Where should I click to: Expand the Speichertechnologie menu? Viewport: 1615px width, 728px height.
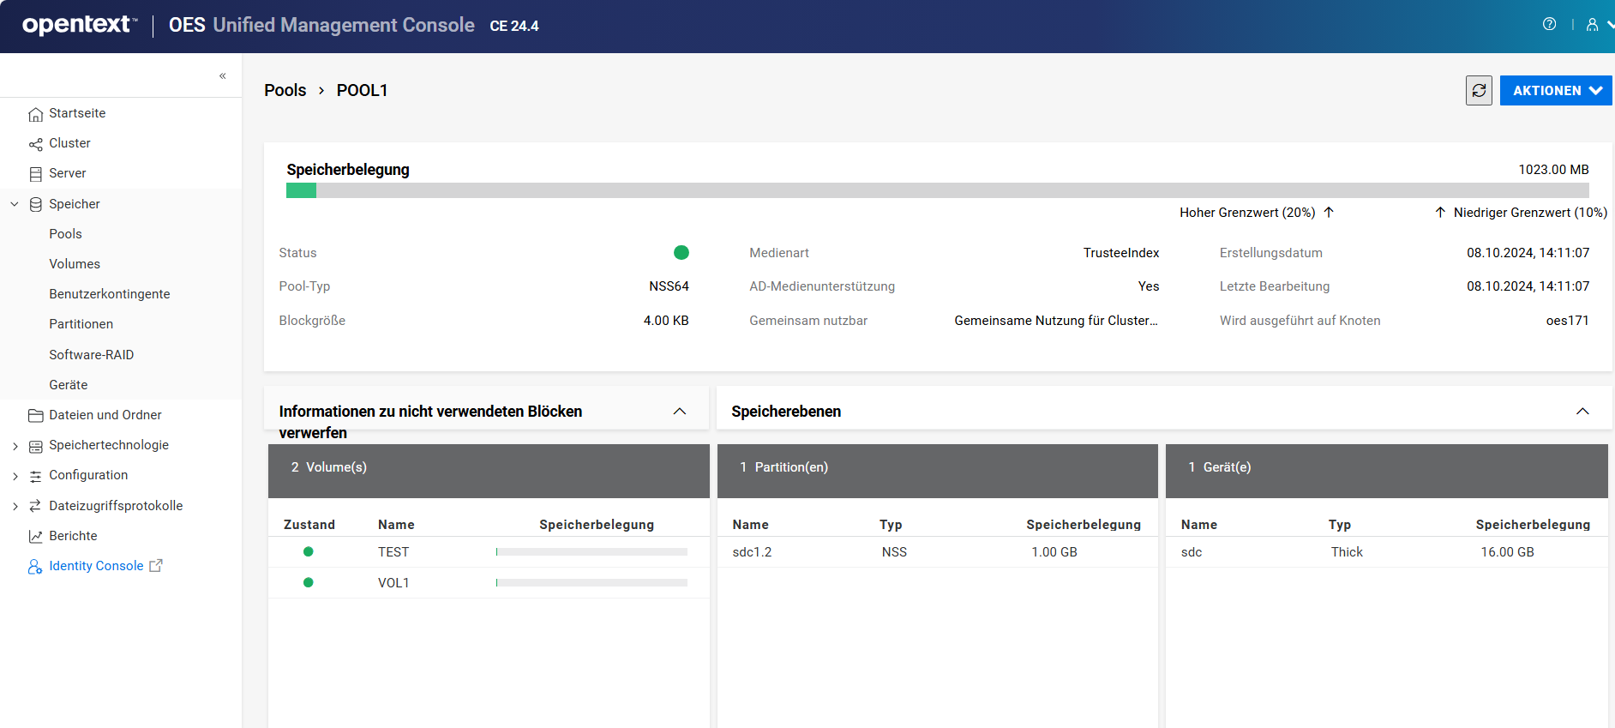click(x=15, y=446)
